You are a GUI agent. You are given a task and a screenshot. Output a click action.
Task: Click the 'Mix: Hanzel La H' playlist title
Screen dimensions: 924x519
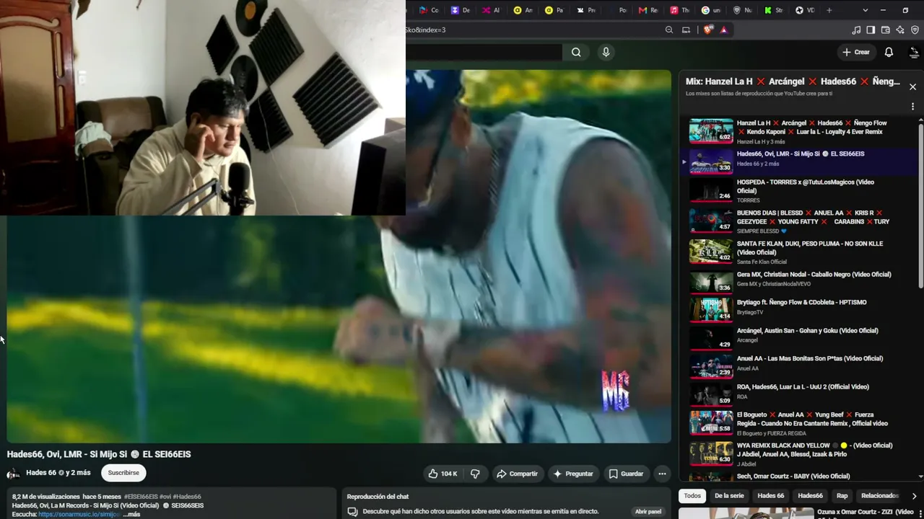[793, 81]
